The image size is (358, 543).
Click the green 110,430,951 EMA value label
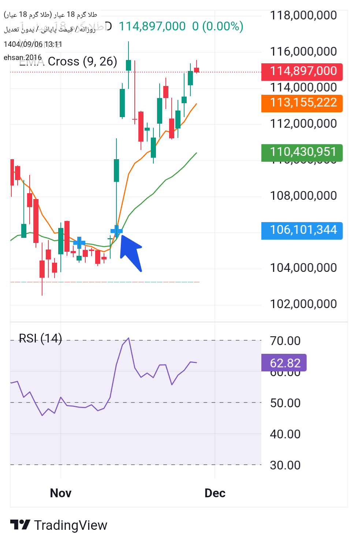302,152
